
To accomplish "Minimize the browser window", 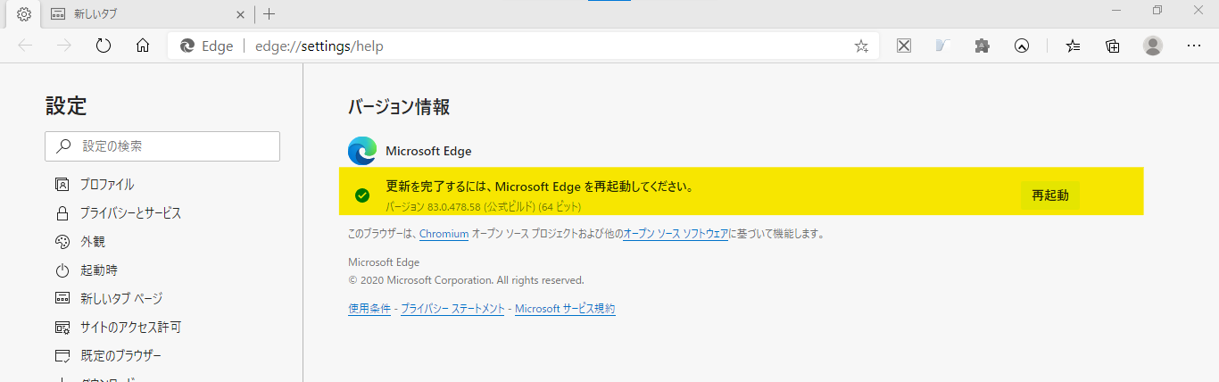I will tap(1116, 10).
